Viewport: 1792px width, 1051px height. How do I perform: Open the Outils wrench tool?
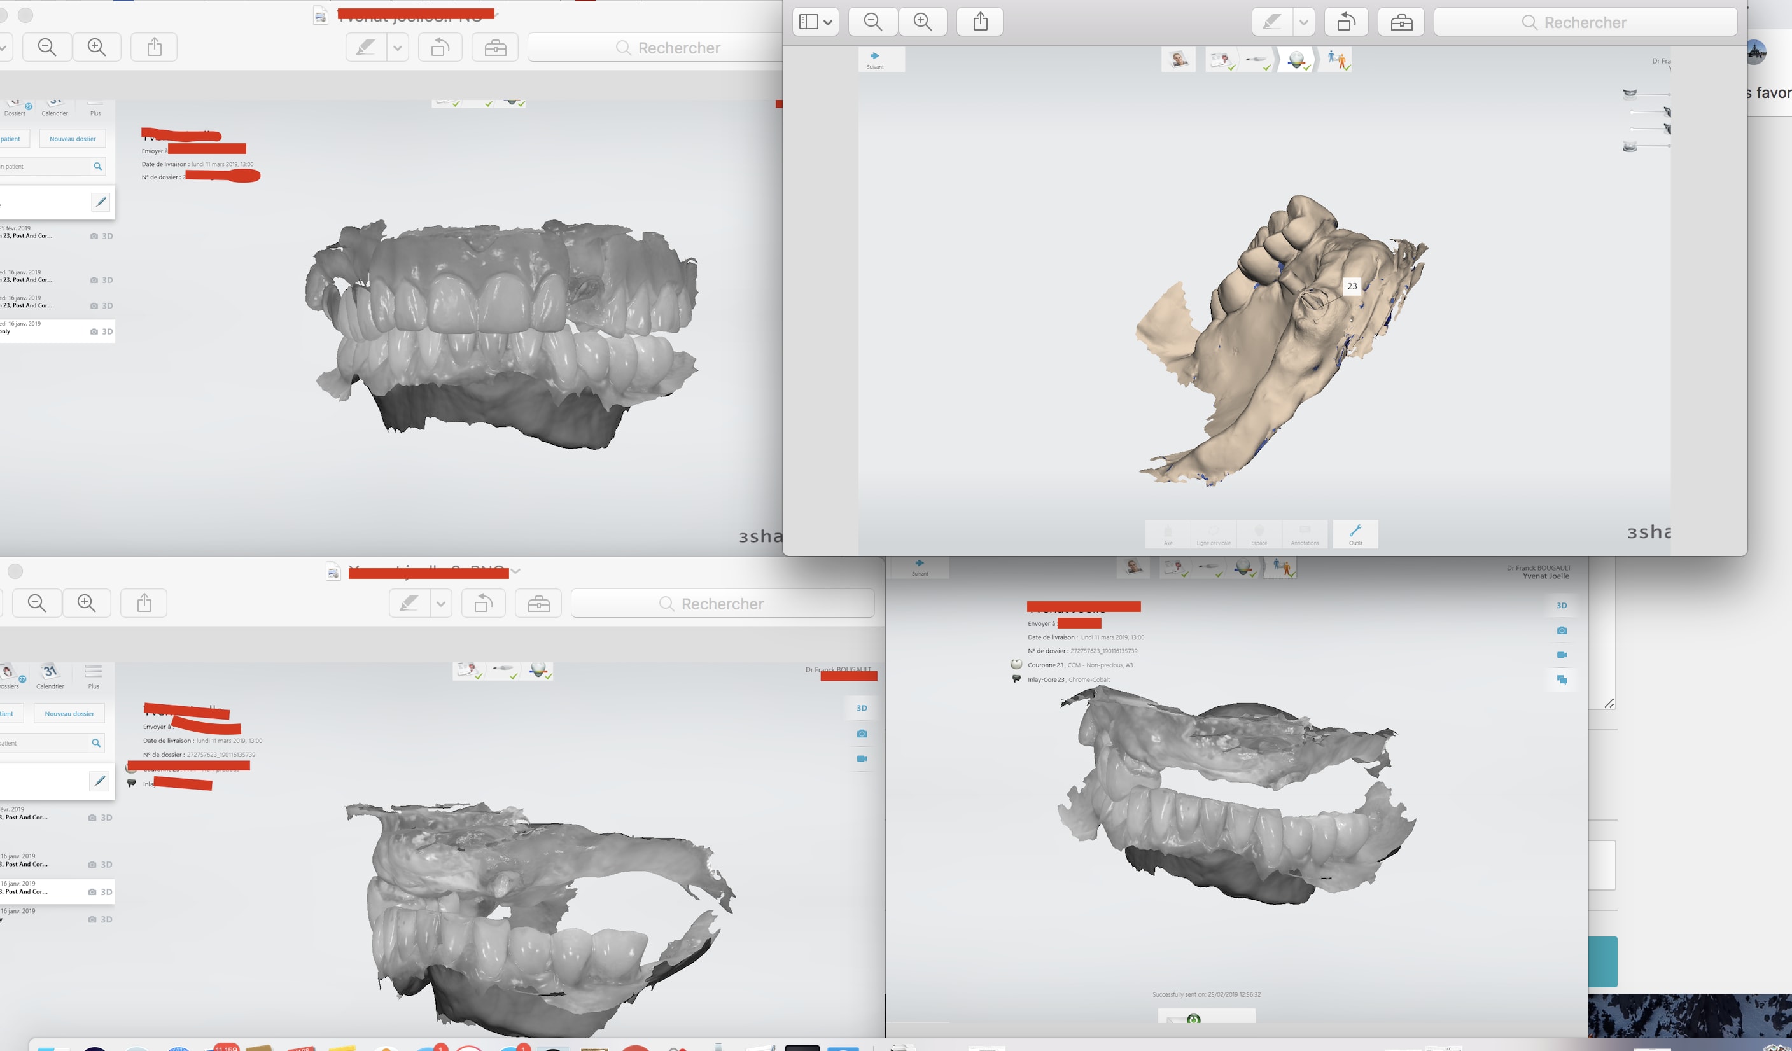click(1355, 533)
